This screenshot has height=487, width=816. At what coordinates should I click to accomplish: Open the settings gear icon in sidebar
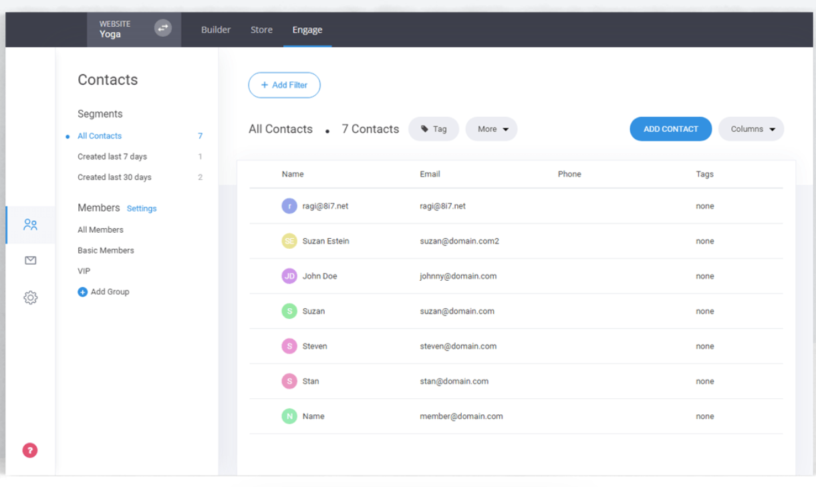[x=30, y=298]
